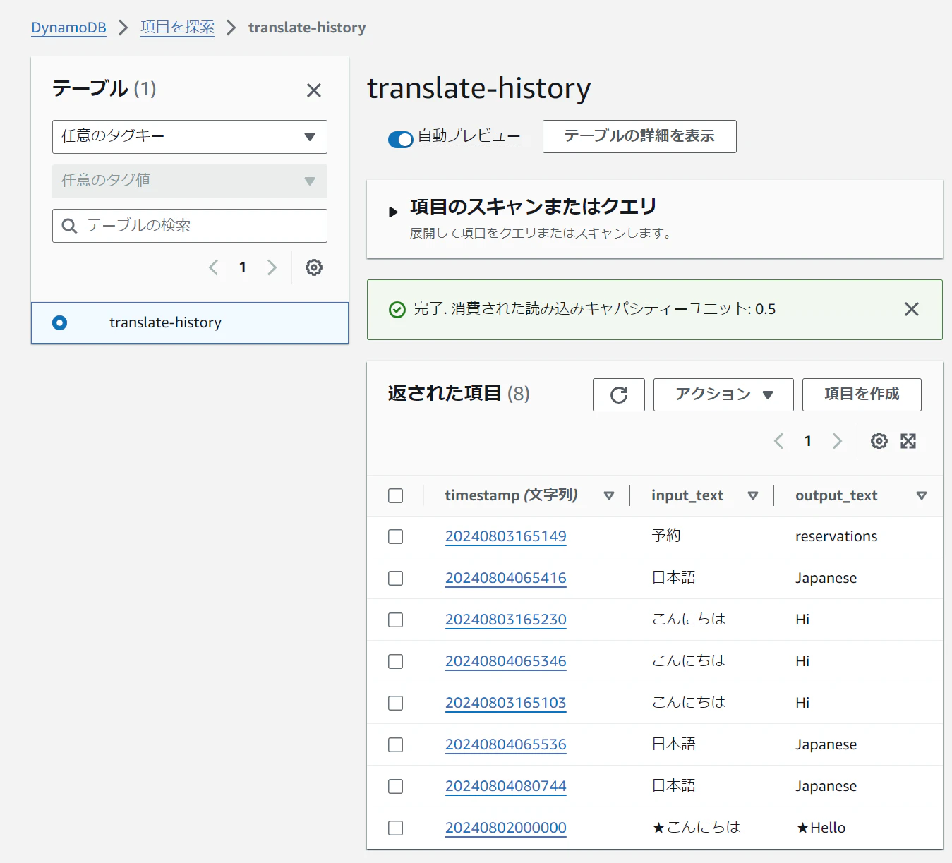Check the row 20240803165230 checkbox

tap(396, 620)
